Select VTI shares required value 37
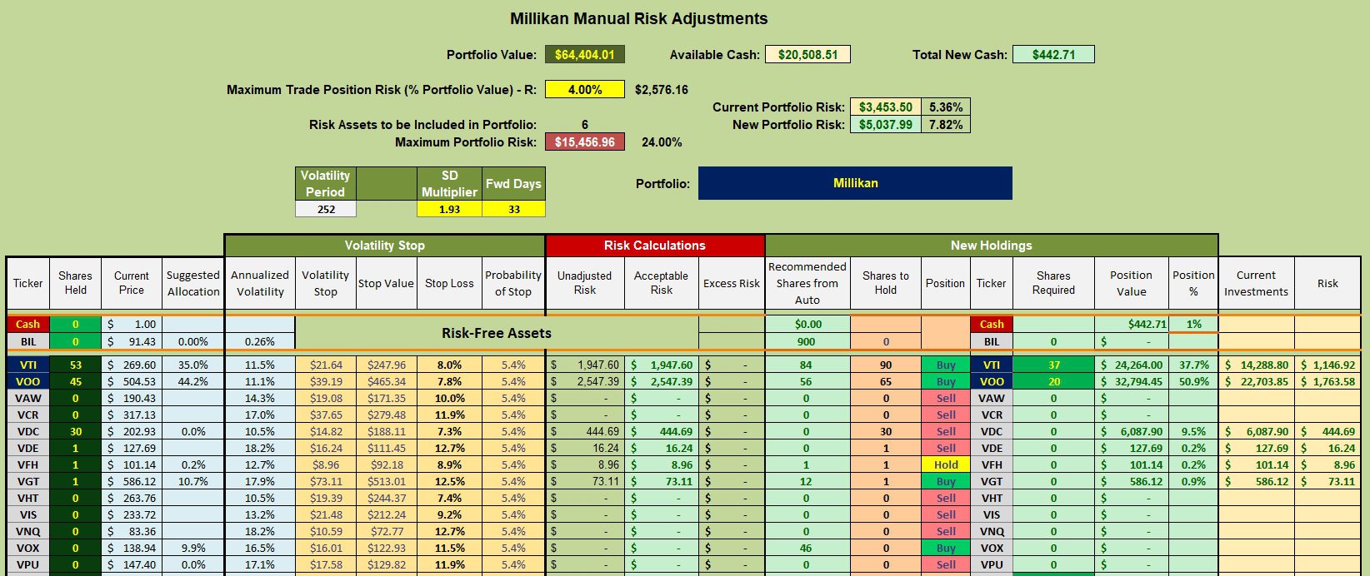Image resolution: width=1370 pixels, height=576 pixels. pyautogui.click(x=1054, y=365)
